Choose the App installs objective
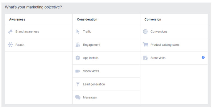This screenshot has width=212, height=109. (106, 58)
